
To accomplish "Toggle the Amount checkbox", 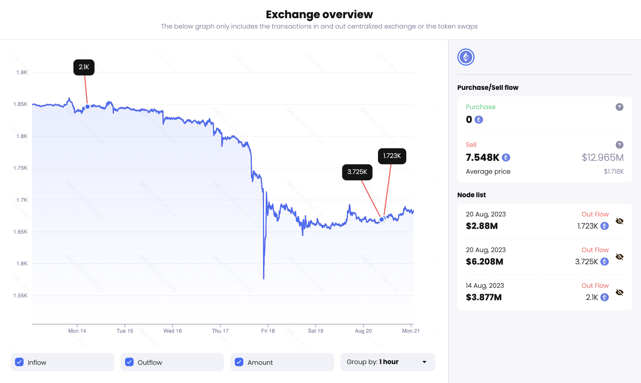I will click(x=239, y=362).
